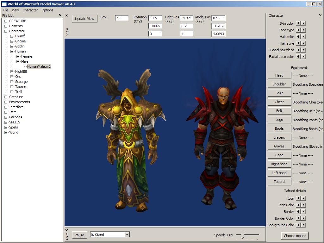Expand the Tauren tree node

point(12,87)
